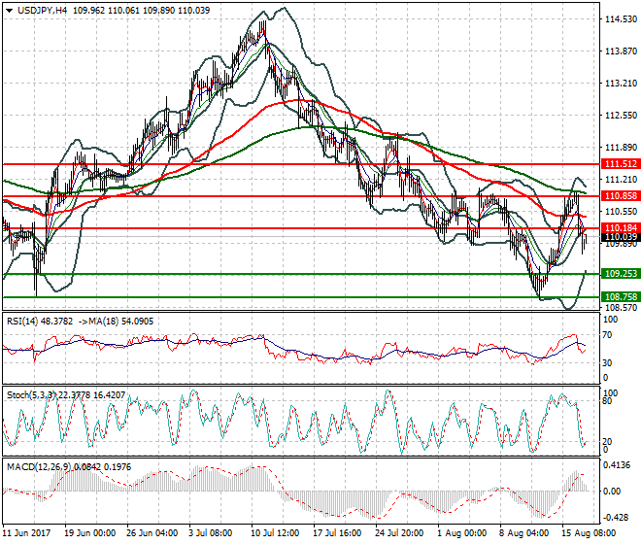Click the 11 Jun 2017 date label
641x544 pixels.
click(26, 533)
